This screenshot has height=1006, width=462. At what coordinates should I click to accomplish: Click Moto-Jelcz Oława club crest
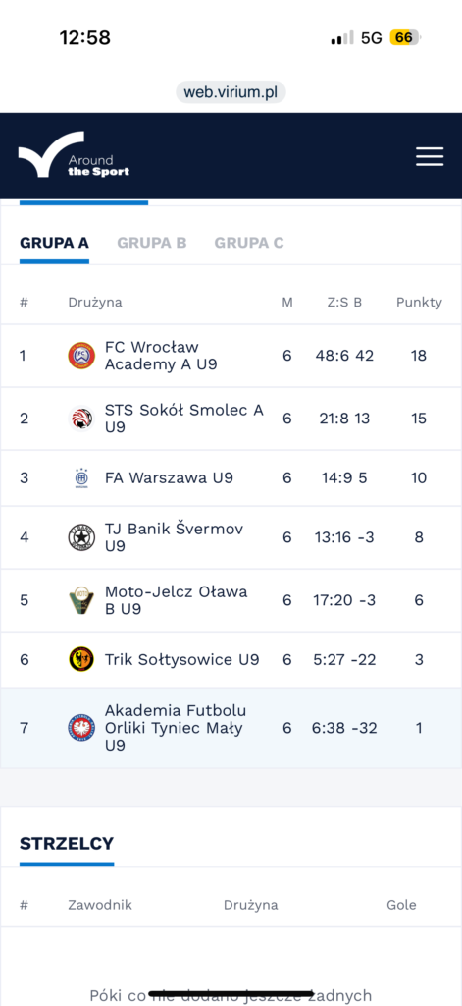tap(81, 600)
